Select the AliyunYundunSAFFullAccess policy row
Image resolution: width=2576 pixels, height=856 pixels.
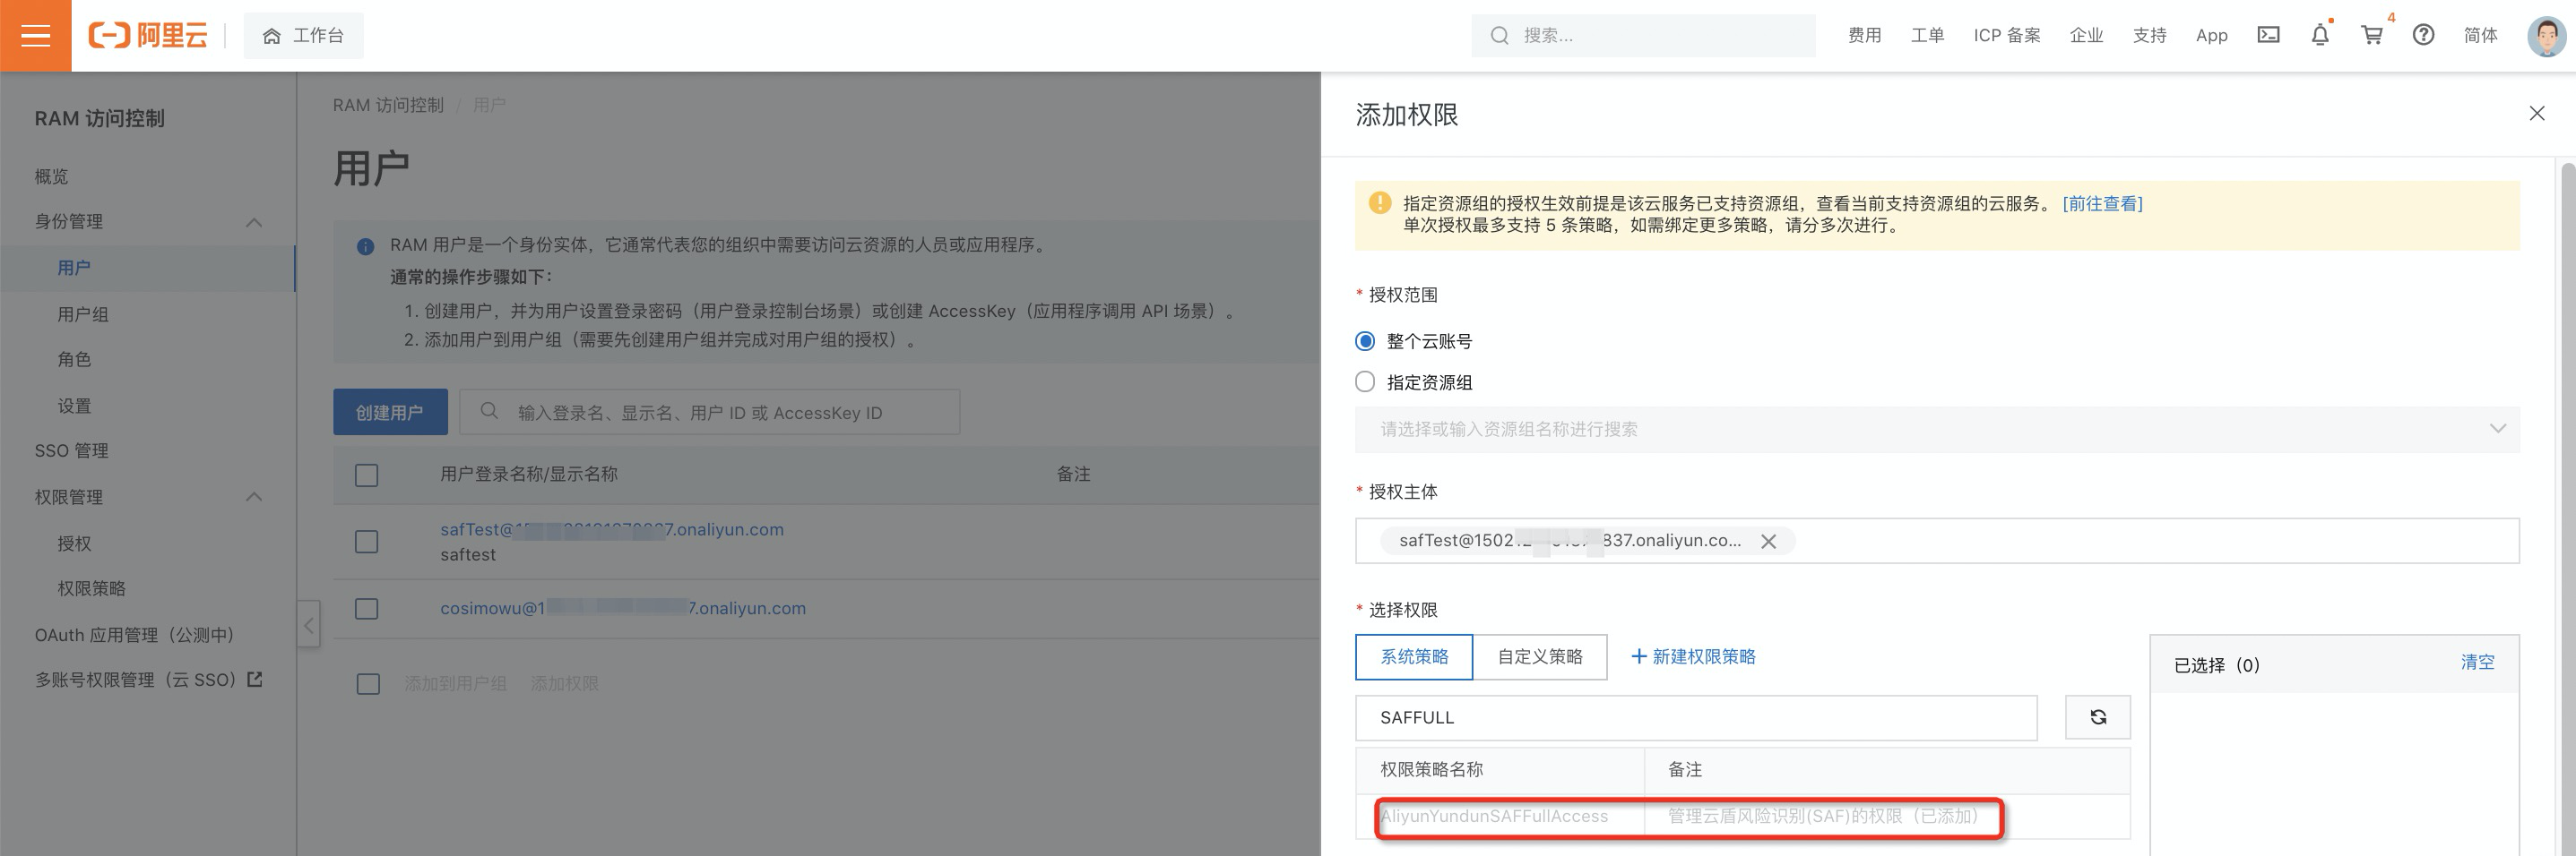point(1742,817)
